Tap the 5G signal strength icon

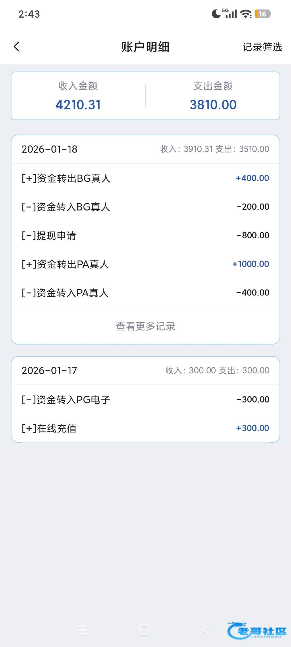click(x=230, y=13)
